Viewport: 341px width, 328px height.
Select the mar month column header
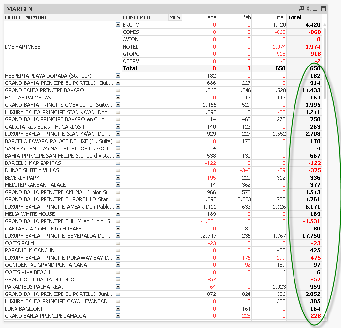click(x=269, y=17)
